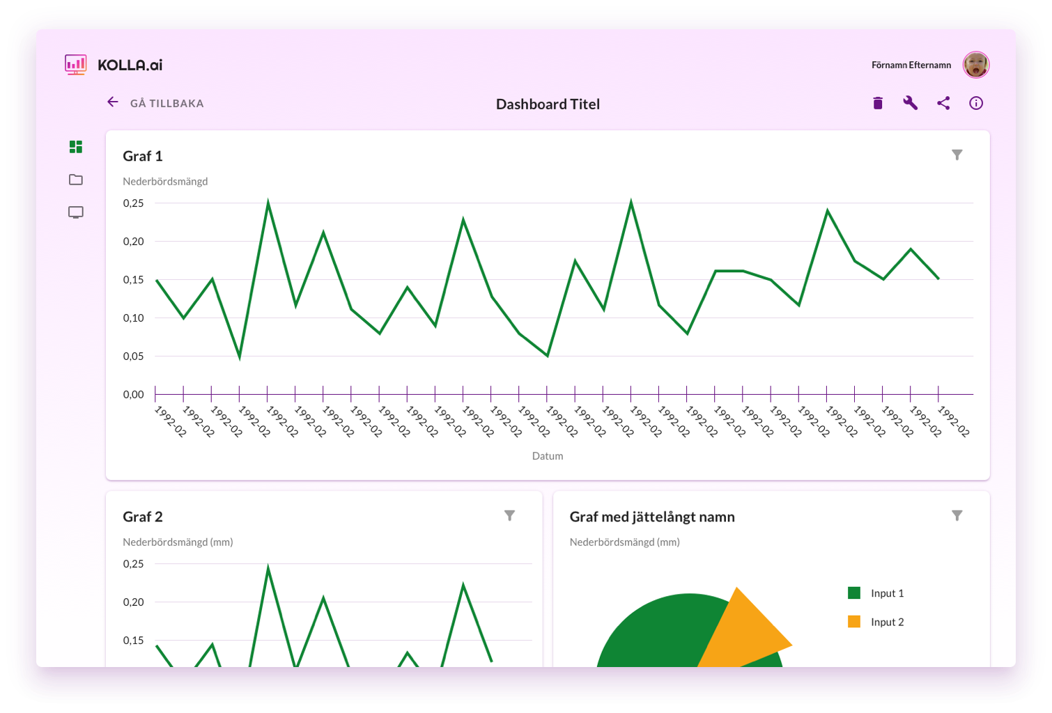The height and width of the screenshot is (713, 1052).
Task: Click the Graf 2 card title
Action: point(143,517)
